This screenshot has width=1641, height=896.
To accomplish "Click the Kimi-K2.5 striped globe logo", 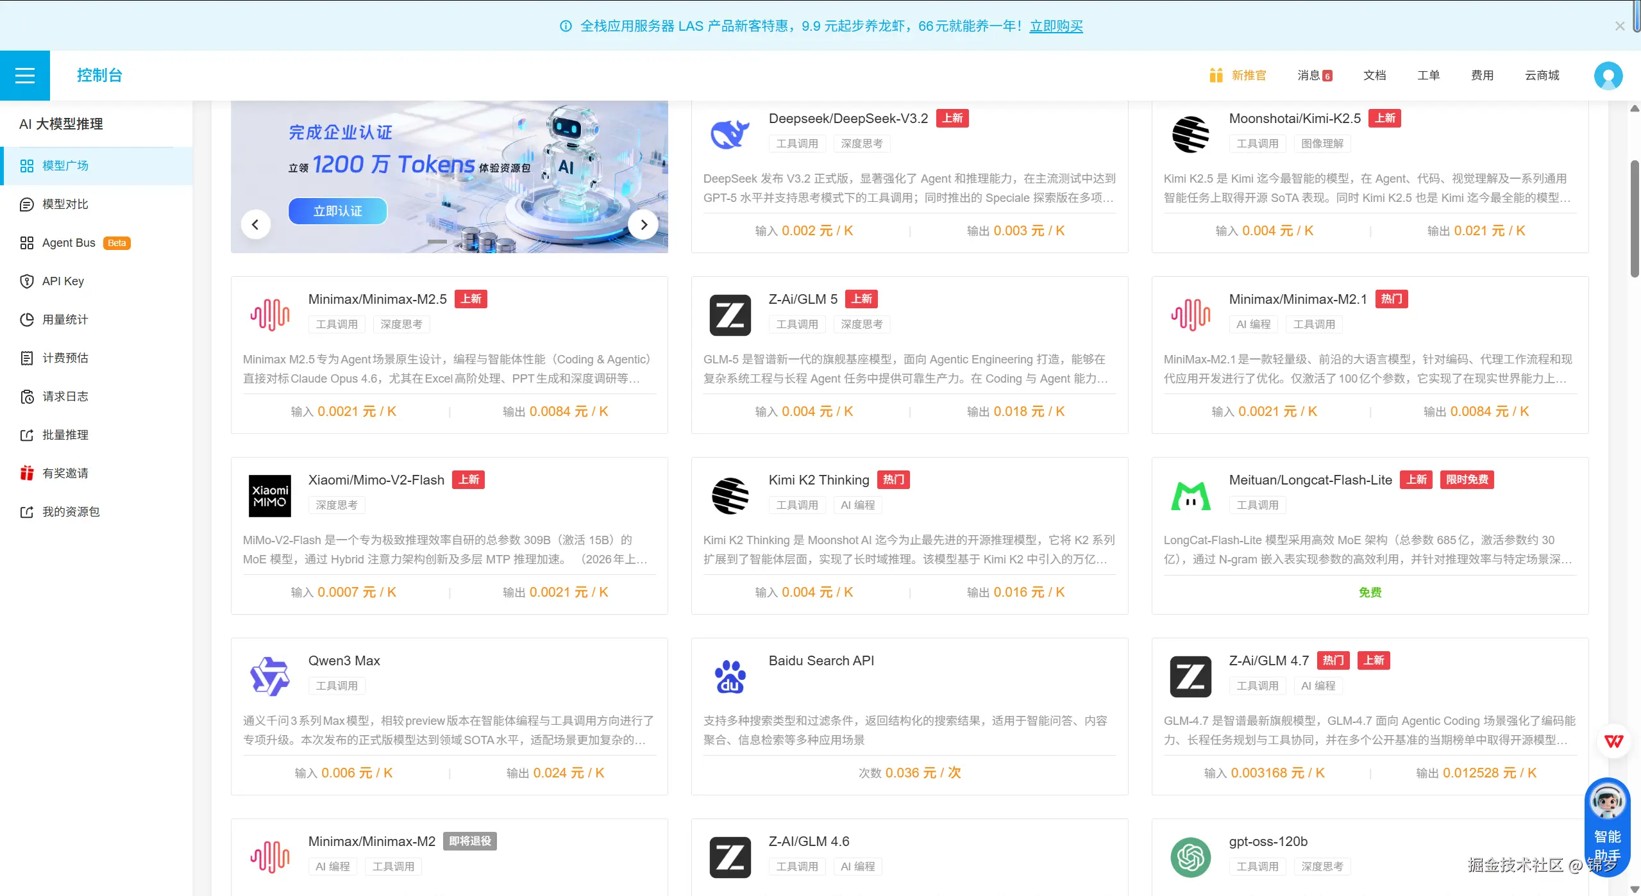I will (1190, 135).
